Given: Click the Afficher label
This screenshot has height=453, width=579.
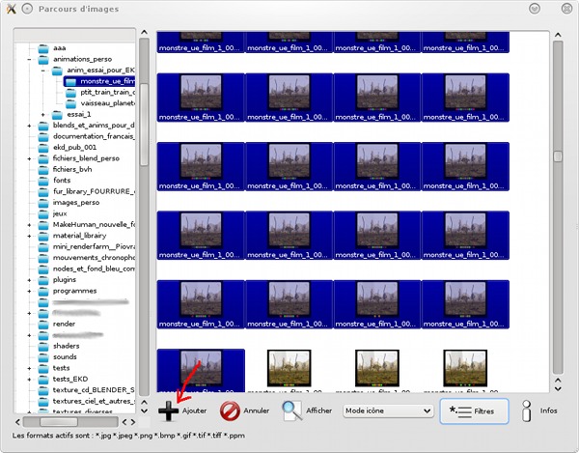Looking at the screenshot, I should 319,411.
